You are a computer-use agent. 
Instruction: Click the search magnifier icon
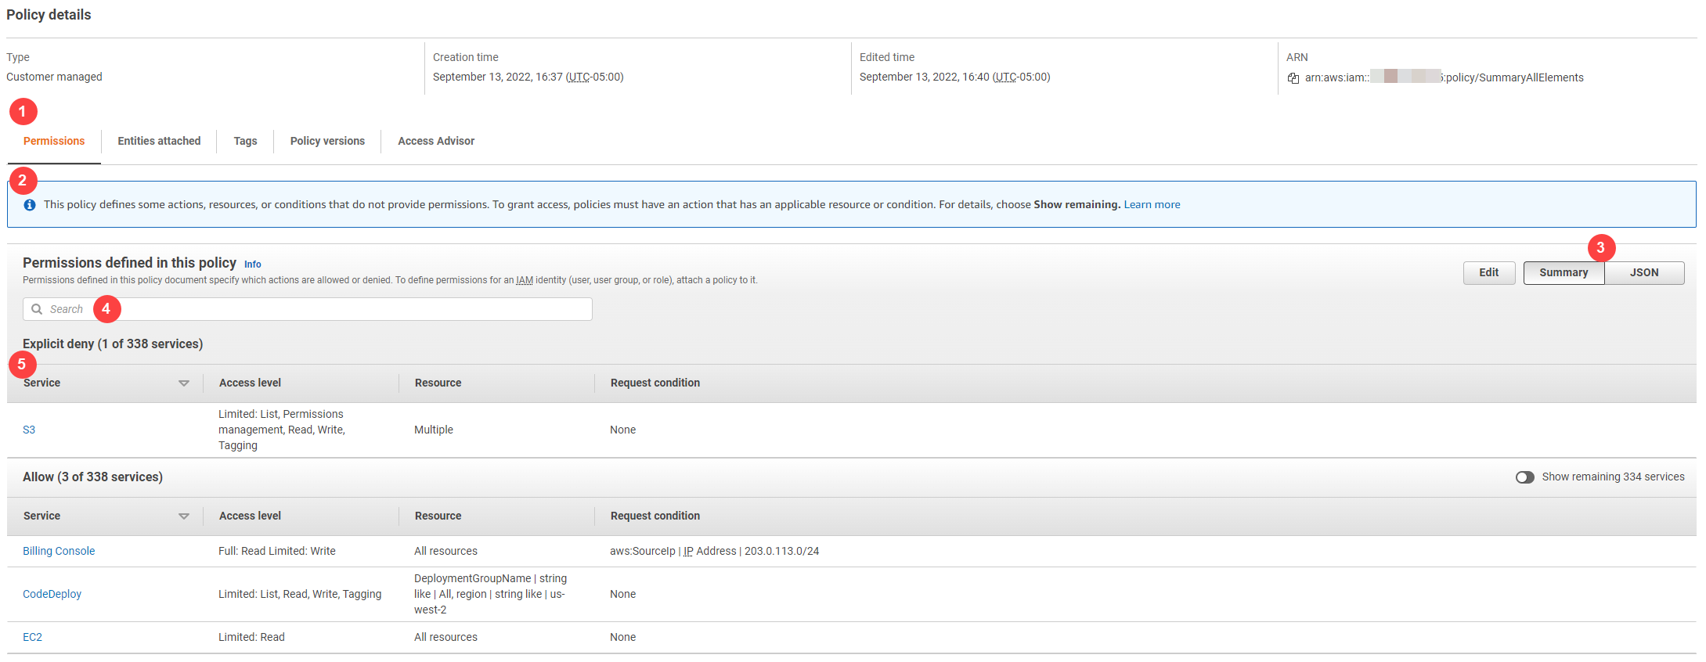click(x=37, y=309)
